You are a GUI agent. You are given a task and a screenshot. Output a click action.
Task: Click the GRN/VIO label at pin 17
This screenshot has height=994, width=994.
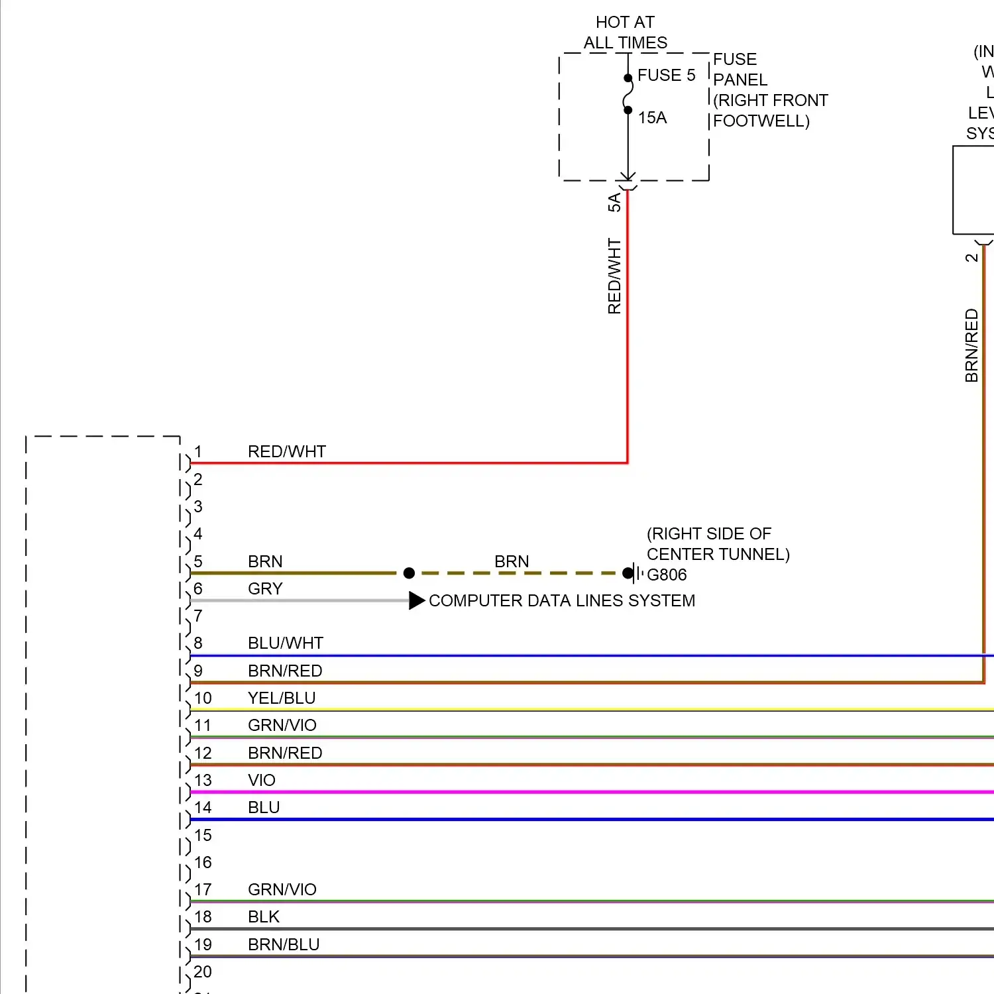pyautogui.click(x=282, y=890)
